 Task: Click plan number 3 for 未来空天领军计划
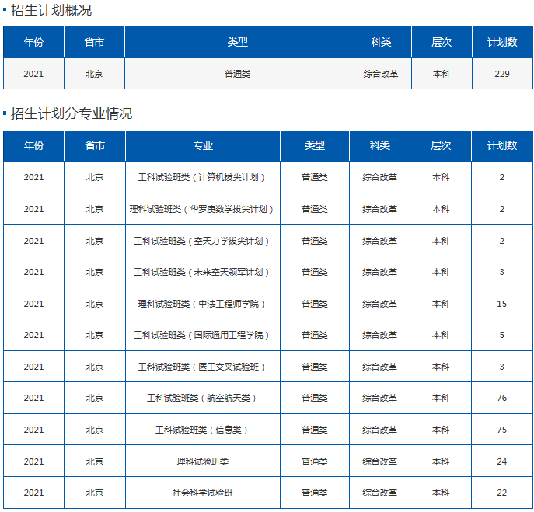pyautogui.click(x=502, y=272)
